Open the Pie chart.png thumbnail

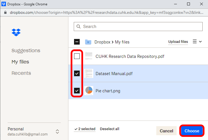click(x=89, y=91)
